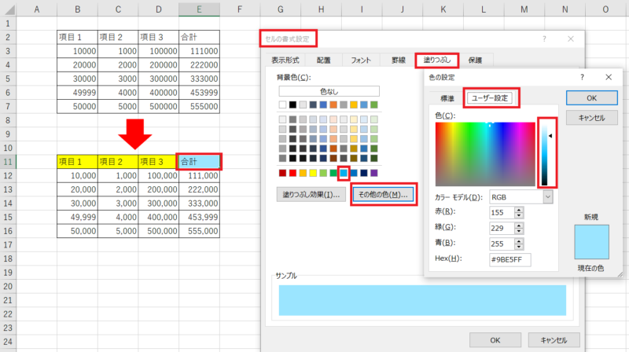Open the 塗りつぶし tab
Viewport: 629px width, 352px height.
click(437, 60)
